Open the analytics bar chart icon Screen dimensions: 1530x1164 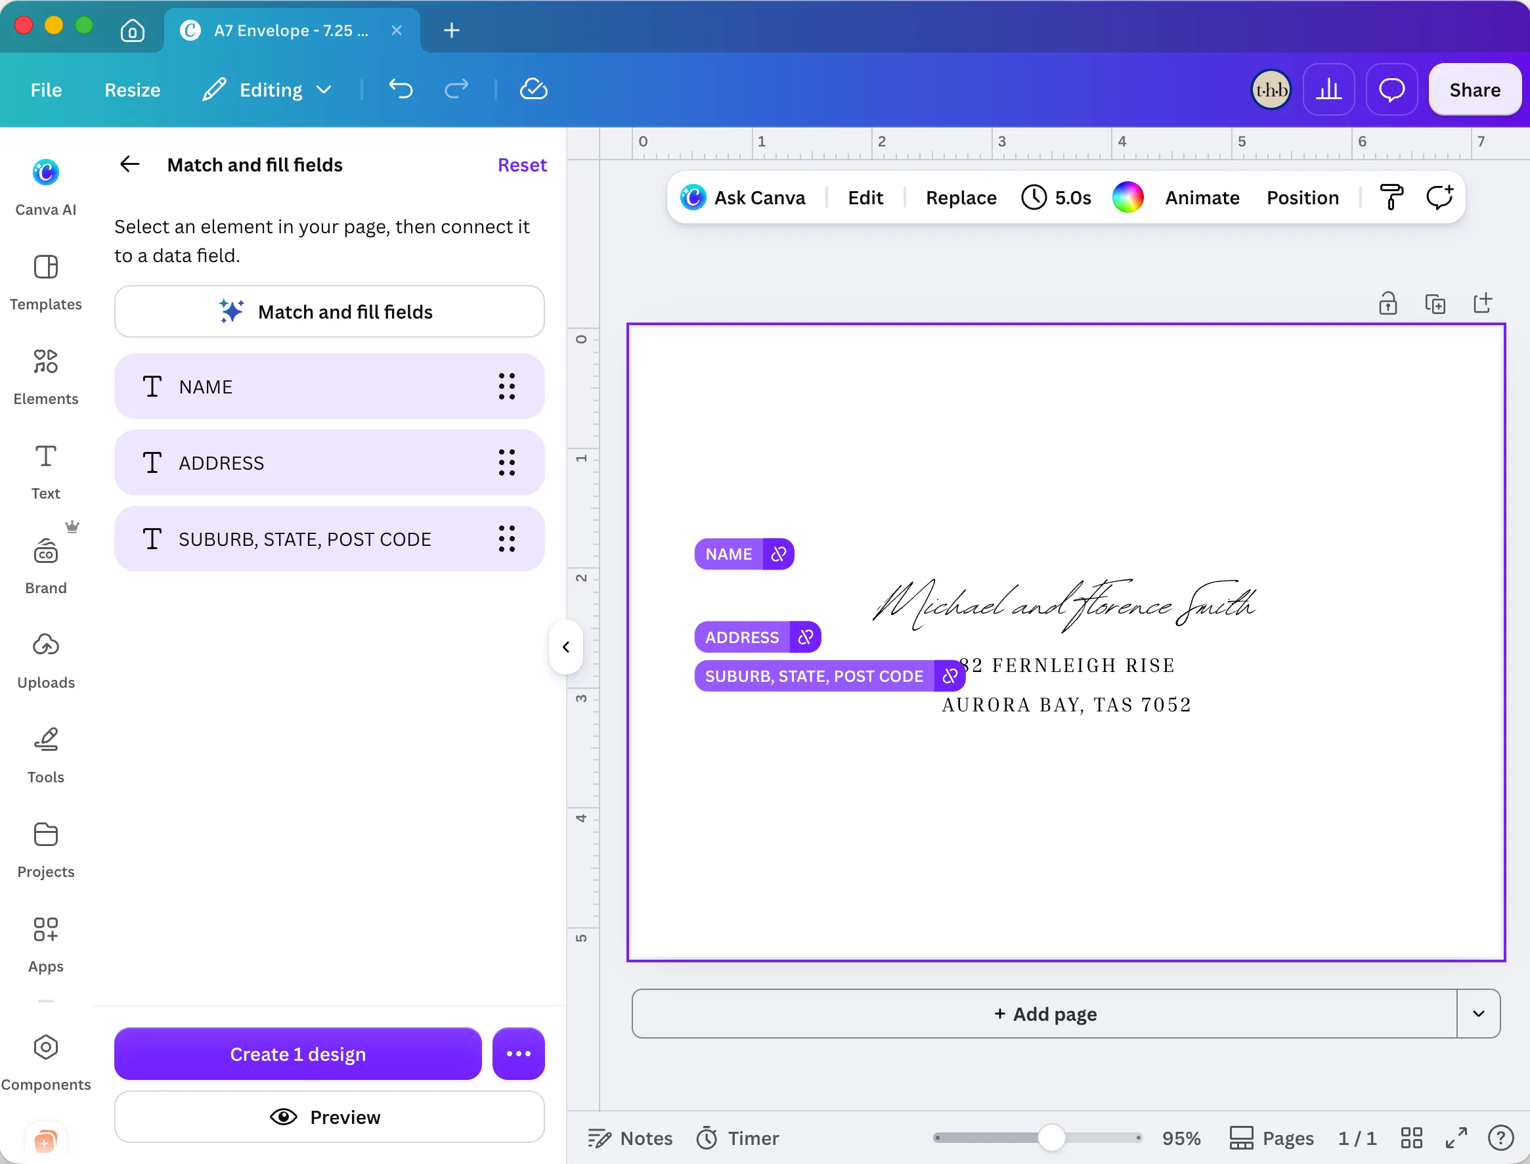[x=1328, y=89]
